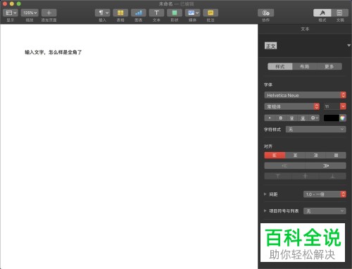Click the document text line 输入文字
Screen dimensions: 352x269
pyautogui.click(x=54, y=52)
